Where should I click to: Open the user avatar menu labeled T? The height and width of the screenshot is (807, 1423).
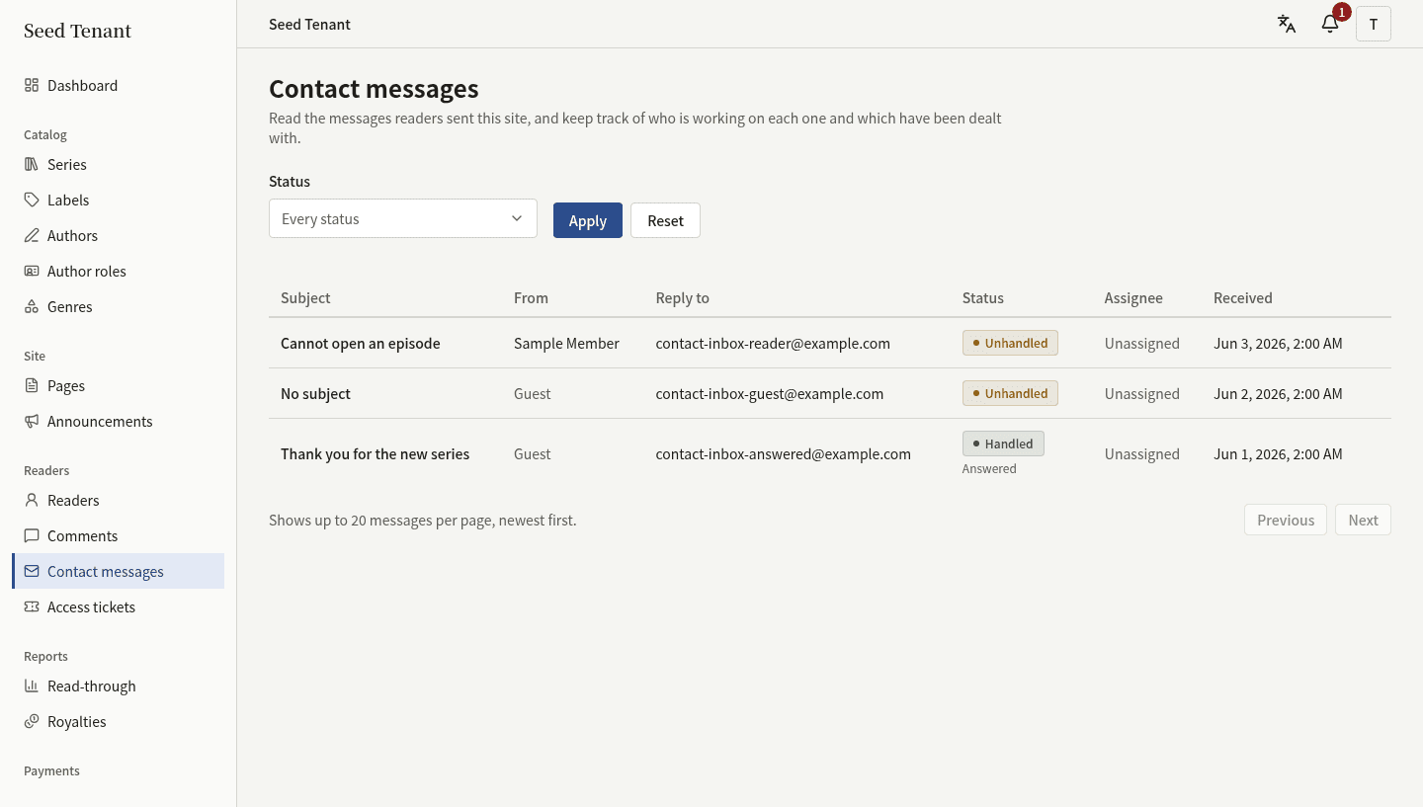click(1374, 24)
